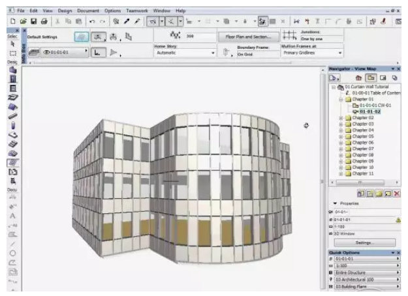Save the project with the floppy disk icon
This screenshot has height=296, width=408.
pos(33,22)
